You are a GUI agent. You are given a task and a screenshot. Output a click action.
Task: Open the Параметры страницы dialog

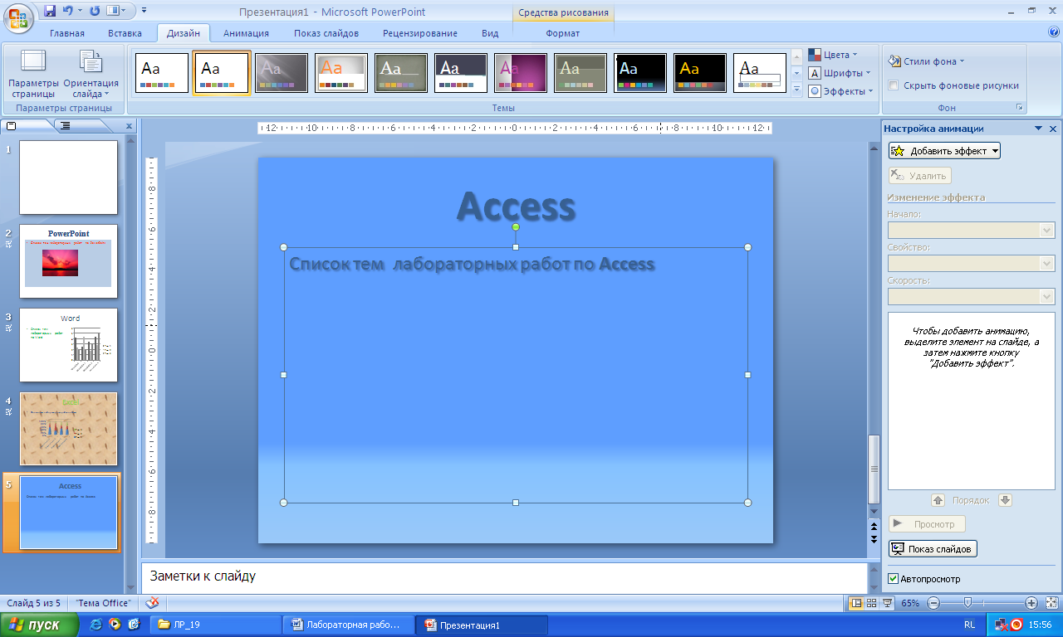[x=33, y=73]
